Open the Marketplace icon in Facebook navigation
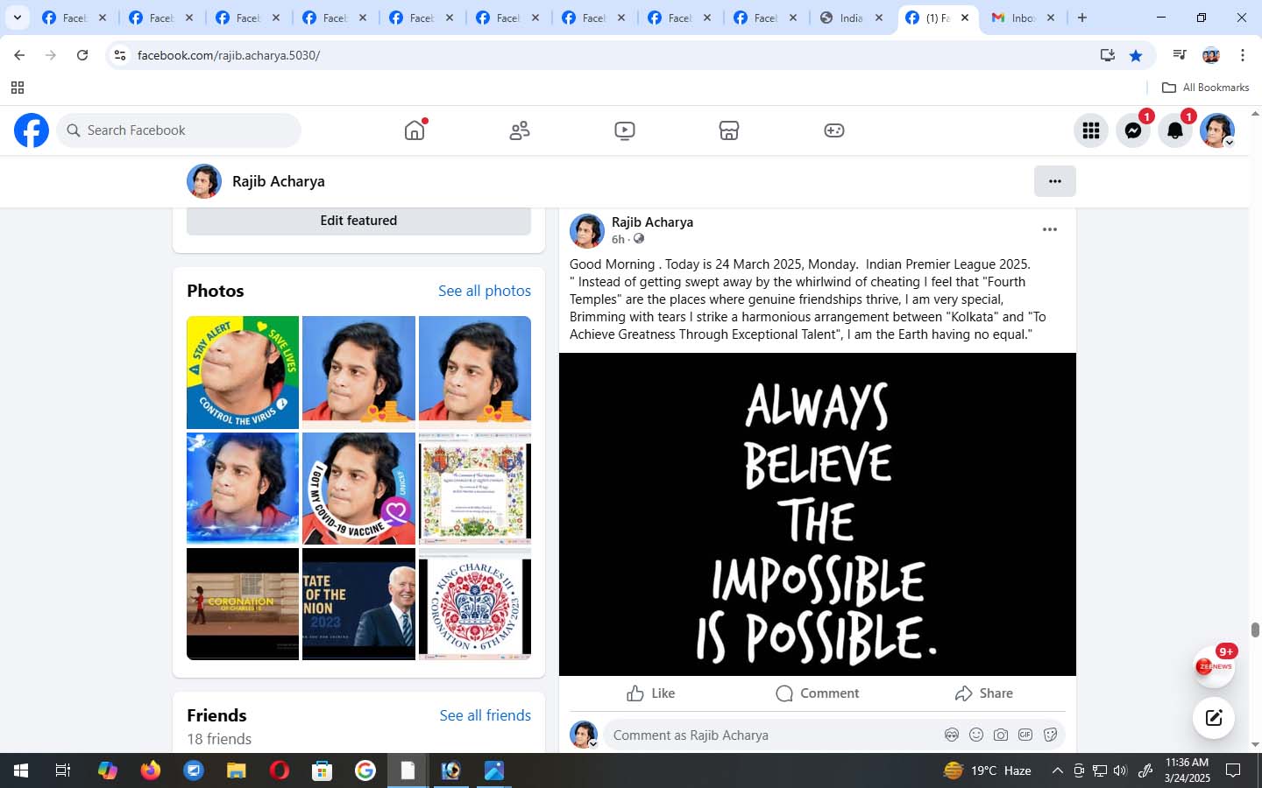This screenshot has width=1262, height=788. [x=729, y=130]
